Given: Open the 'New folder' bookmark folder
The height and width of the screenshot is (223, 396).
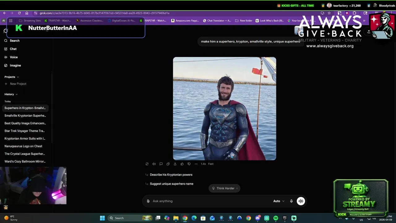Looking at the screenshot, I should [244, 21].
